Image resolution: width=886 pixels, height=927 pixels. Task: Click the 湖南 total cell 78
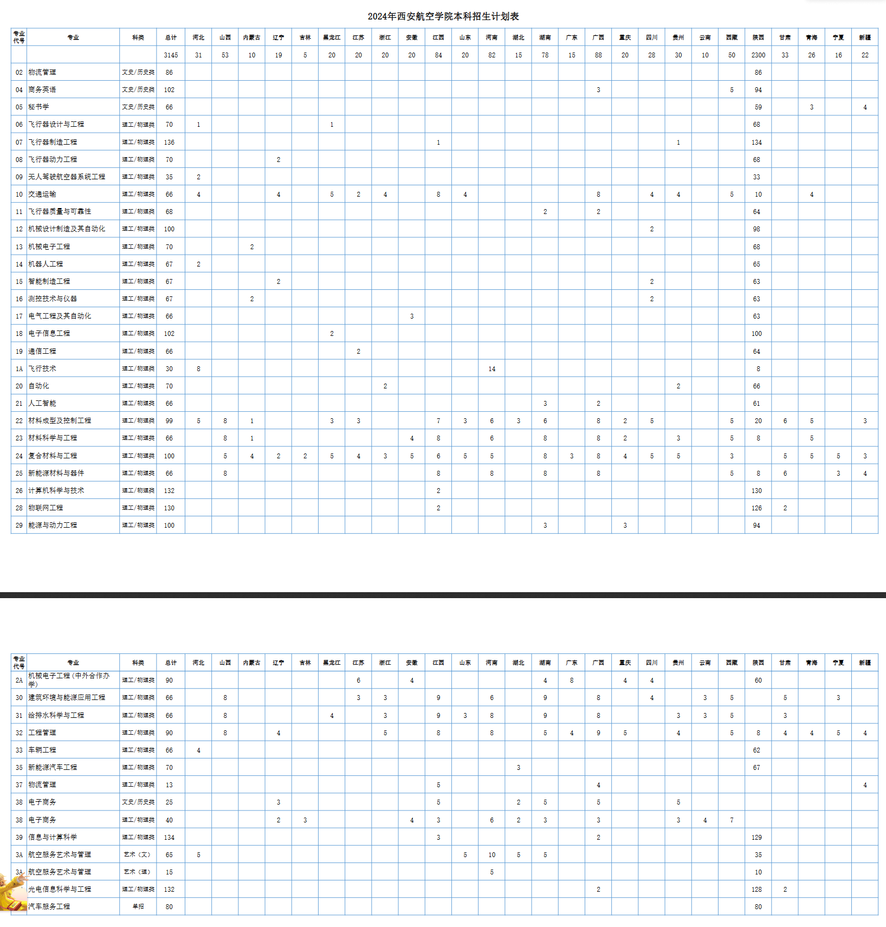click(x=545, y=55)
